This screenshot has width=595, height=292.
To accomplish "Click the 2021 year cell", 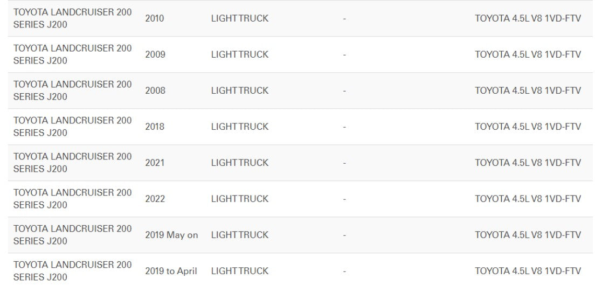I will pyautogui.click(x=155, y=163).
